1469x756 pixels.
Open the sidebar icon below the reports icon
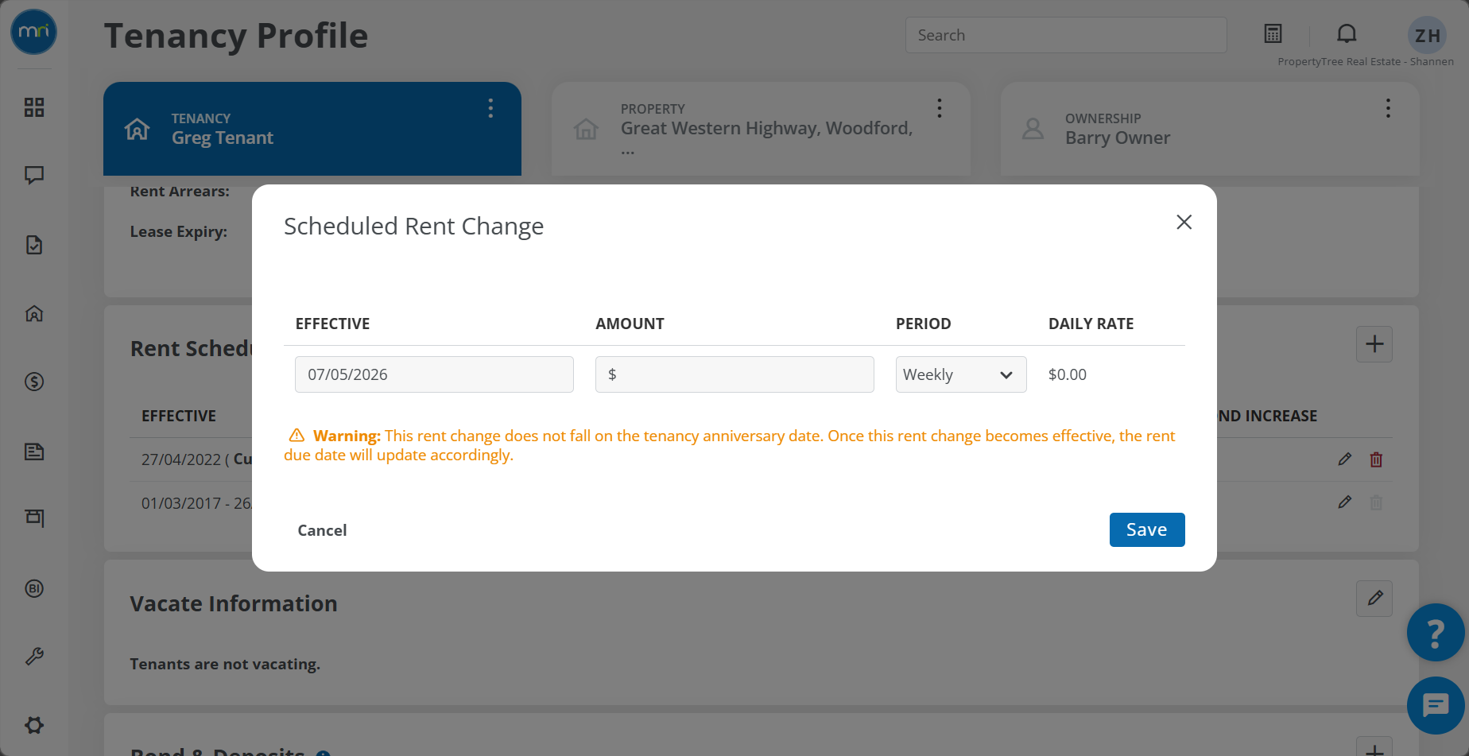[34, 518]
